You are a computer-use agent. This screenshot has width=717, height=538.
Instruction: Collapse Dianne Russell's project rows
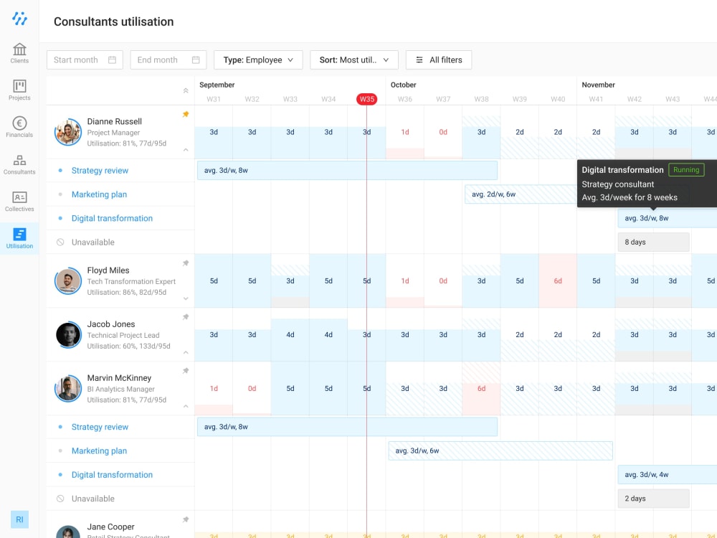click(186, 150)
